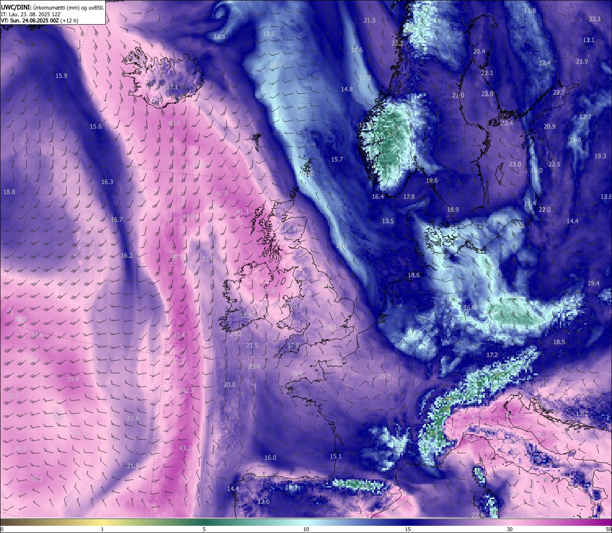Click the 43.2 value in the pink band
The width and height of the screenshot is (612, 533).
(x=185, y=448)
